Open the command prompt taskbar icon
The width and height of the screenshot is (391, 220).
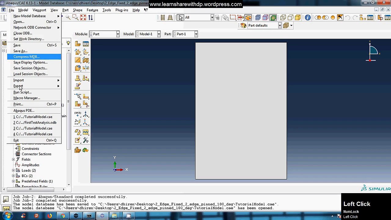point(89,216)
